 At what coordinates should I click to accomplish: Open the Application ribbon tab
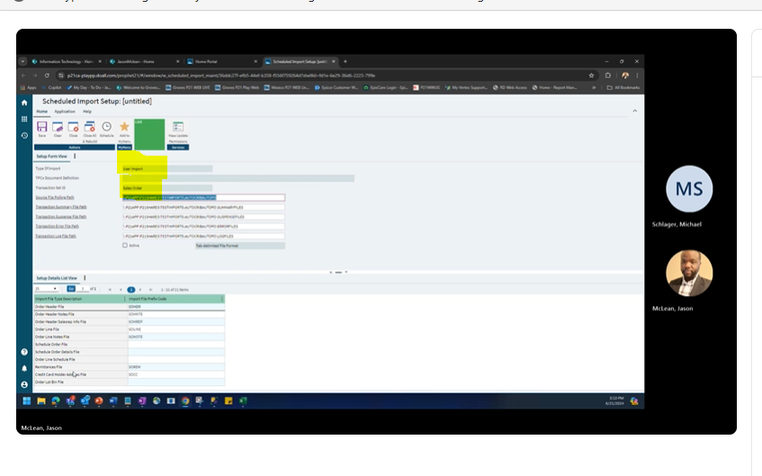tap(64, 111)
